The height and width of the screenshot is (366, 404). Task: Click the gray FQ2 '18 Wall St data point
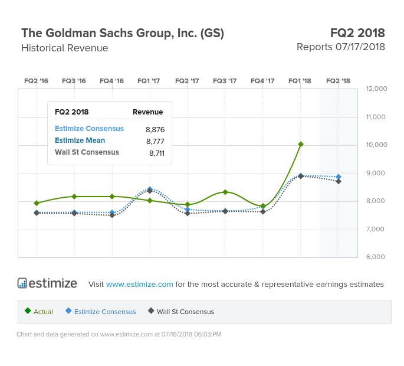click(x=339, y=181)
